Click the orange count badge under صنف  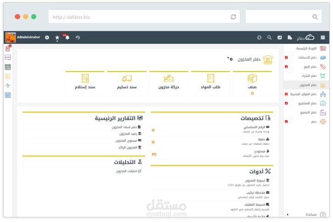252,93
